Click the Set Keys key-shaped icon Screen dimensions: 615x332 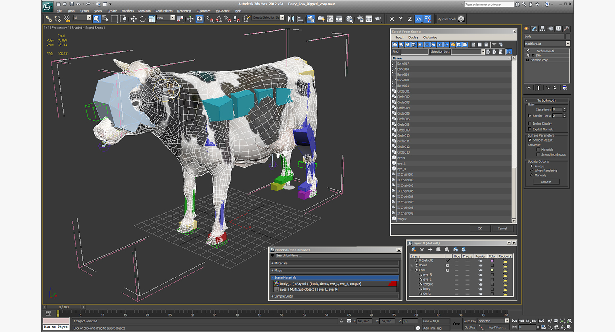[x=456, y=324]
